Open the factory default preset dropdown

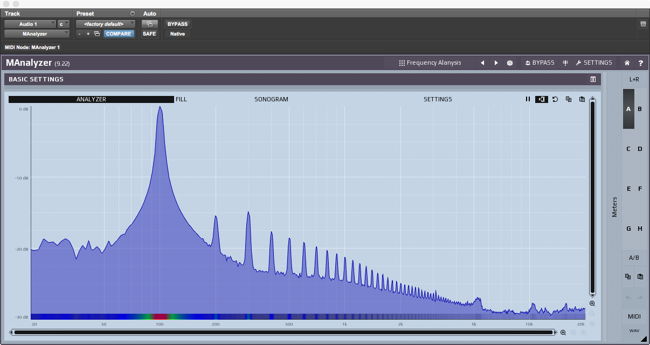tap(106, 24)
